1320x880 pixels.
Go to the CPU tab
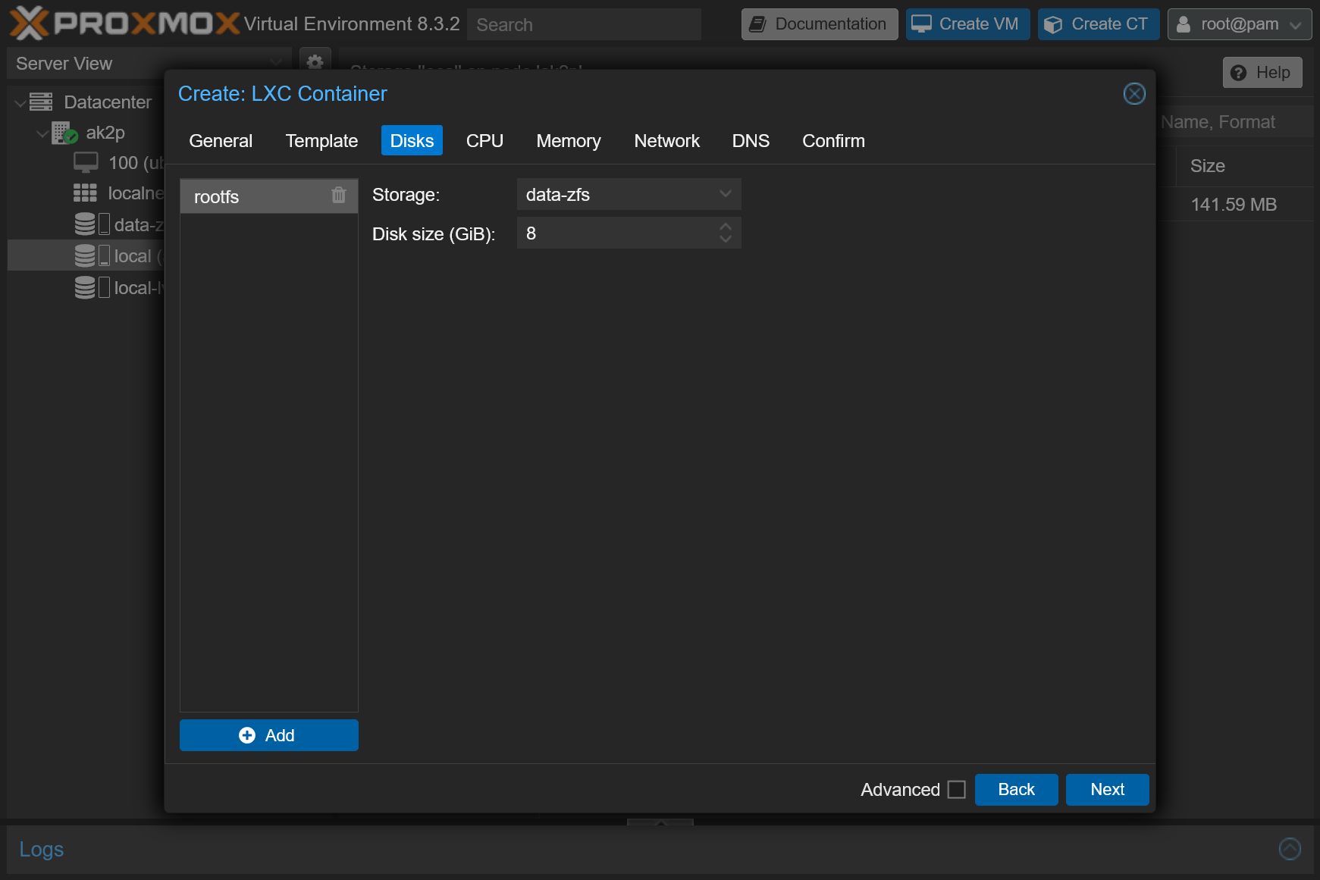click(x=484, y=141)
